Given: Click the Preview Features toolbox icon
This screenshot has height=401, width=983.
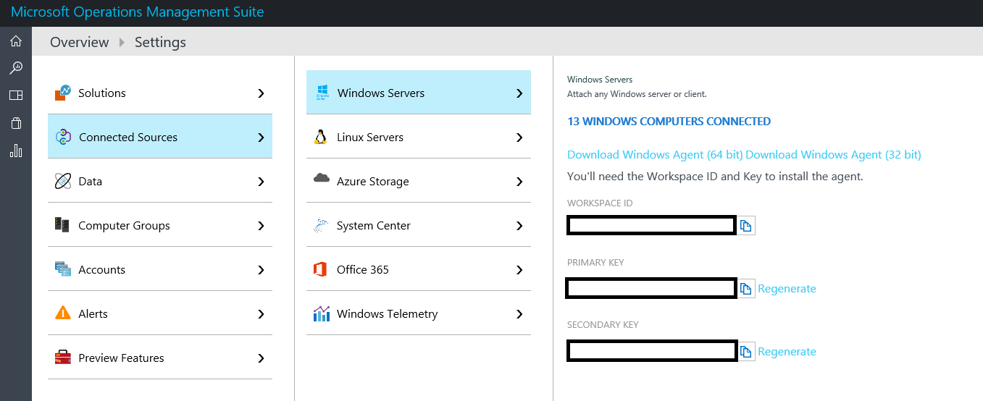Looking at the screenshot, I should coord(63,358).
